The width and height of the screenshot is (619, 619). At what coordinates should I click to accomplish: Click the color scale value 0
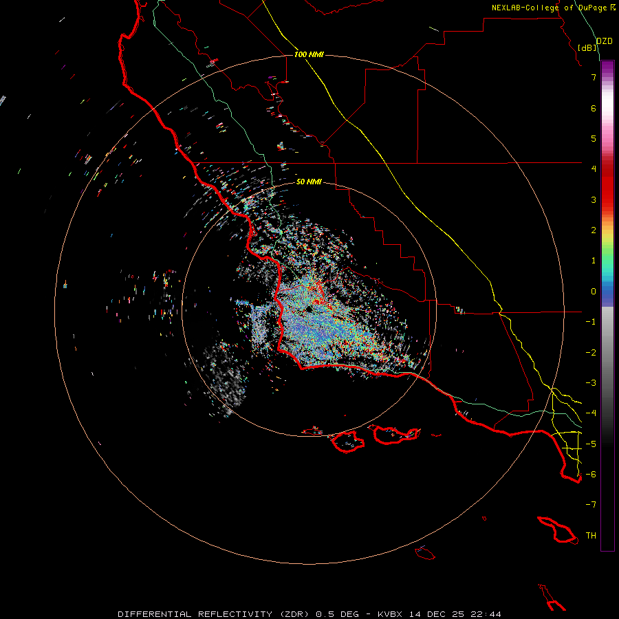pos(594,292)
